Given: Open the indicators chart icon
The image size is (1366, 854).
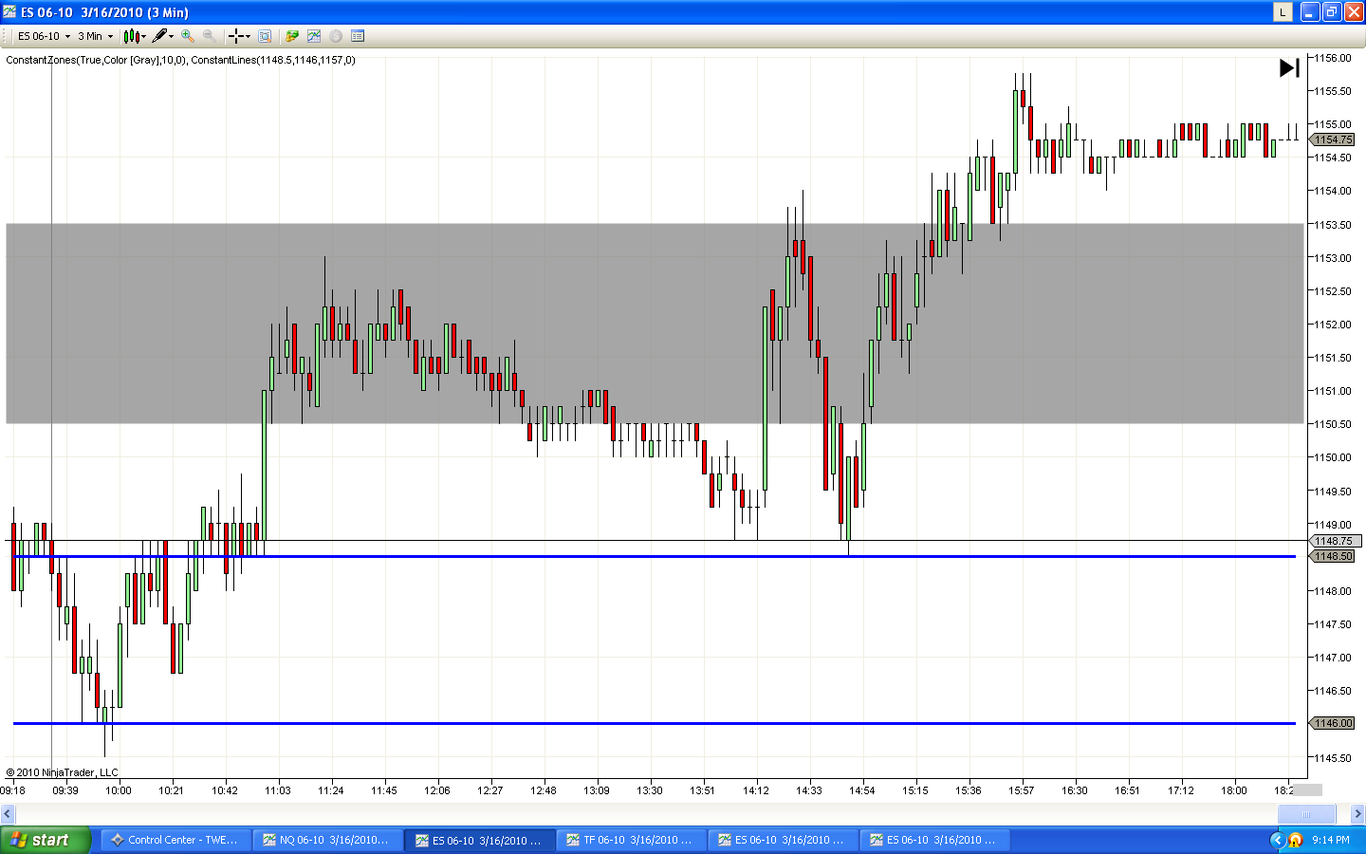Looking at the screenshot, I should click(314, 36).
